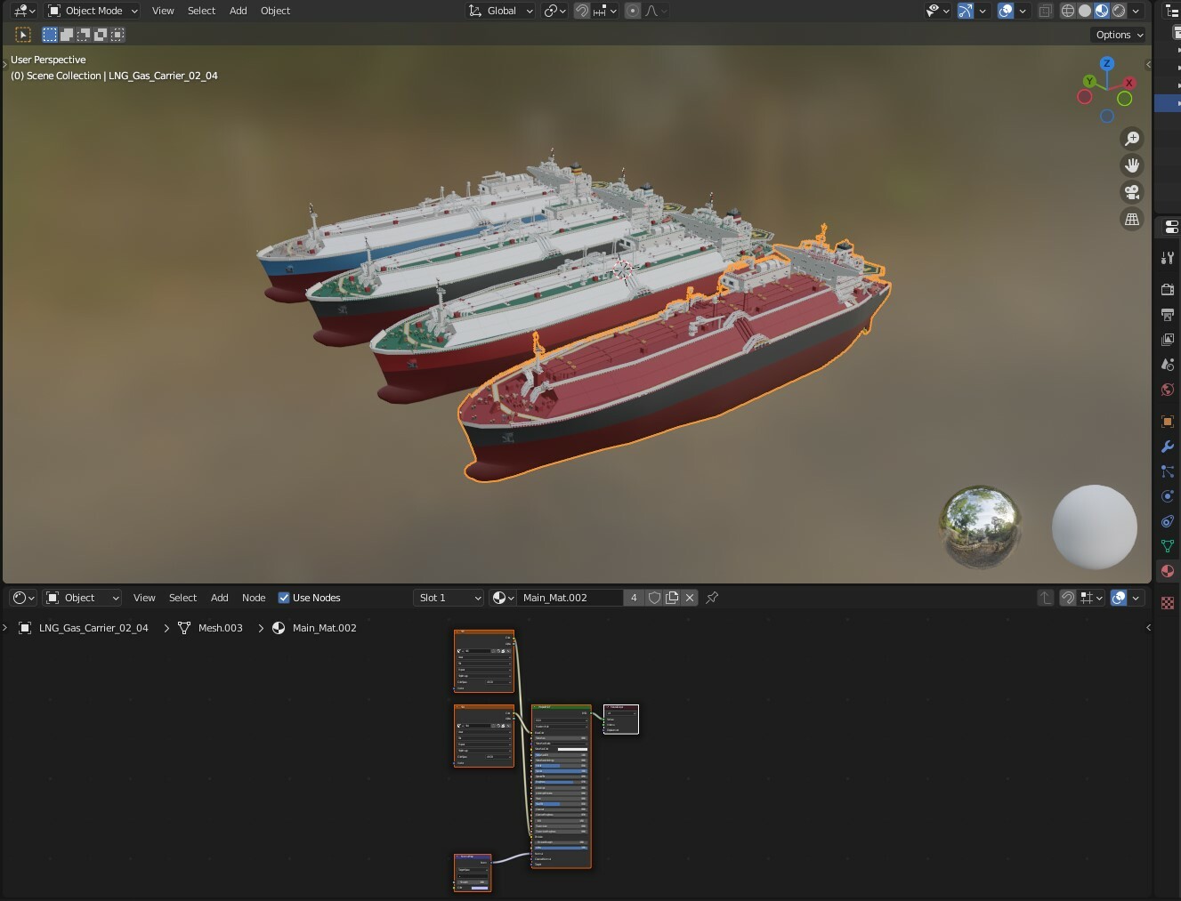Open the Node menu in shader editor
The height and width of the screenshot is (901, 1181).
tap(254, 598)
